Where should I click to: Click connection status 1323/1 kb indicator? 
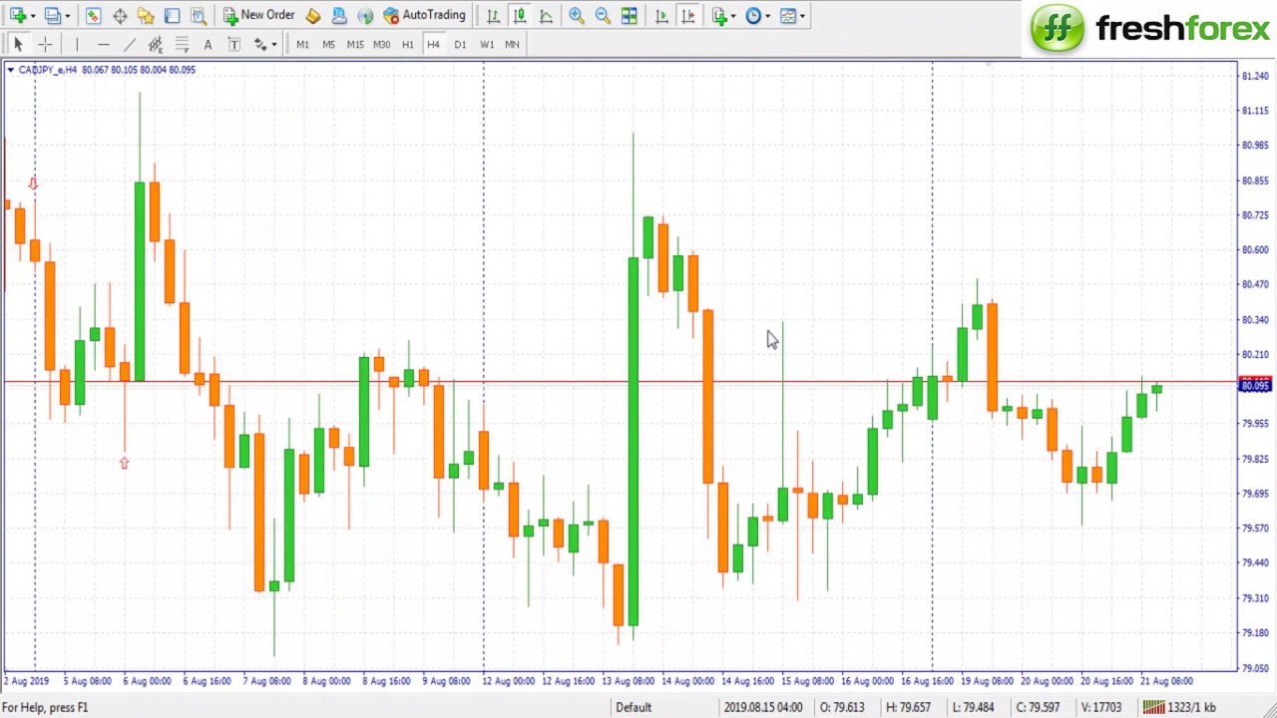coord(1179,707)
